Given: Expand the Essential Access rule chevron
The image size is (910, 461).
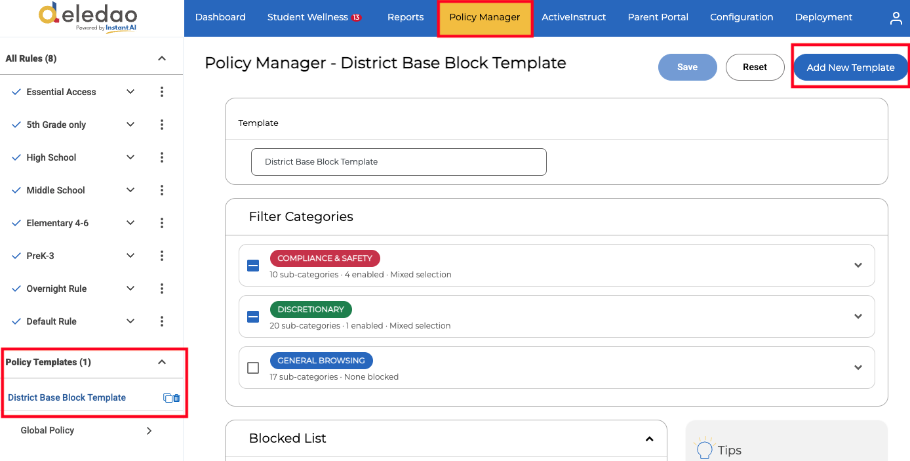Looking at the screenshot, I should (x=130, y=92).
